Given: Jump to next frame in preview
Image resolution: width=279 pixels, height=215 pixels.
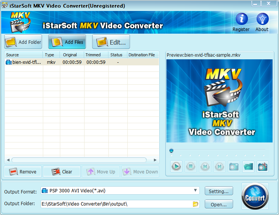Looking at the screenshot, I should pos(219,166).
